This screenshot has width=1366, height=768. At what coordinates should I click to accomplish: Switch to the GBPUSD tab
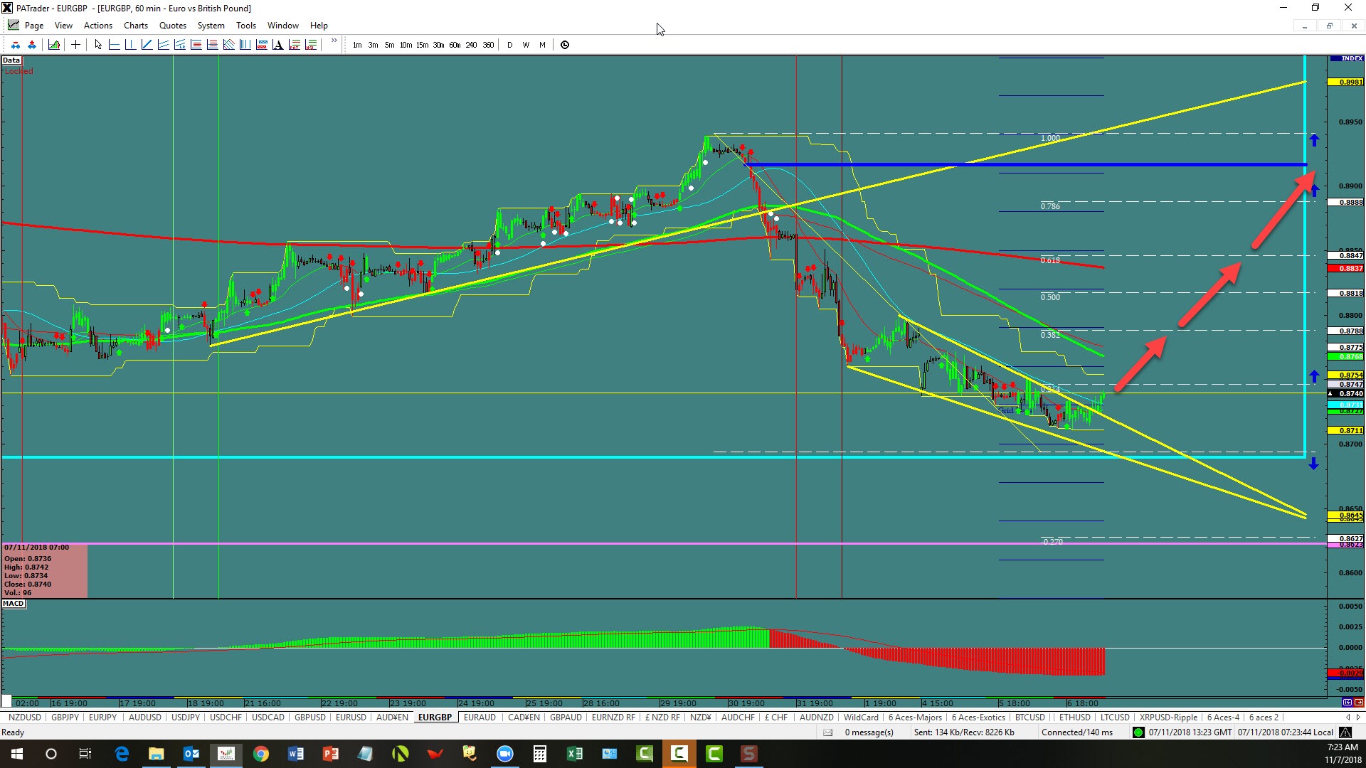309,717
